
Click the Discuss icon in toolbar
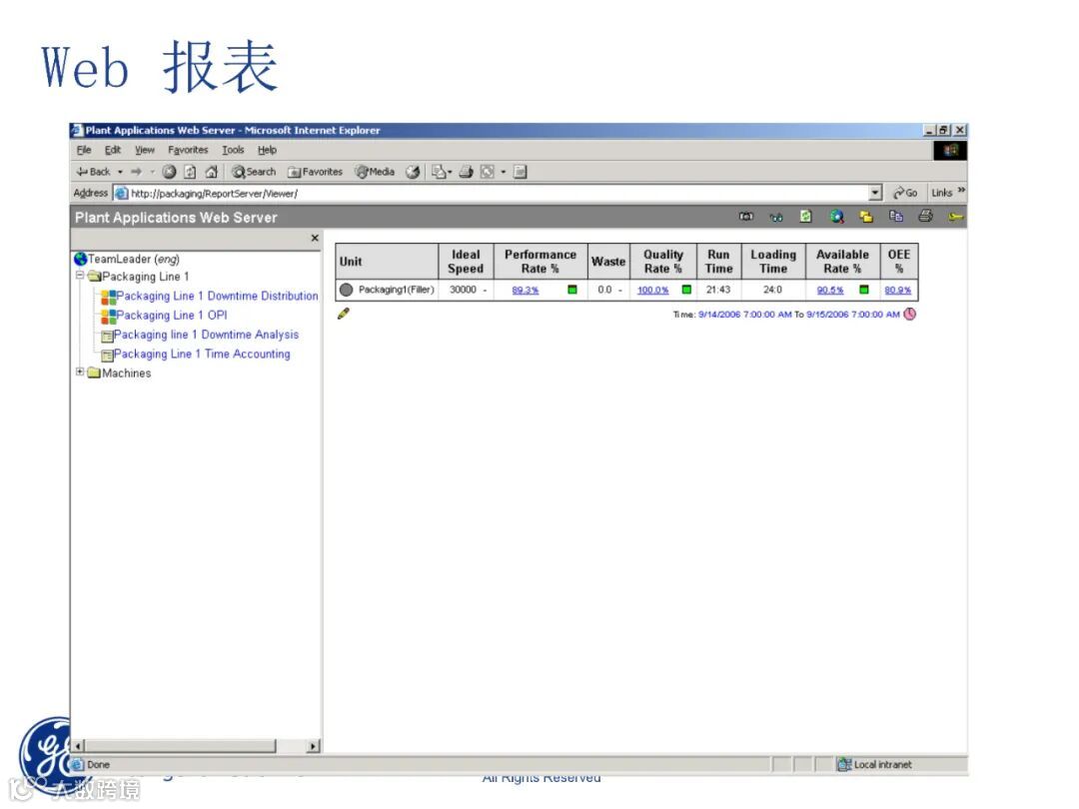(521, 172)
